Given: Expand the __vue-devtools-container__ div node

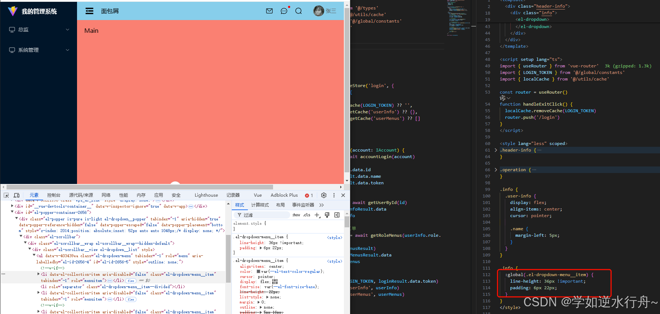Looking at the screenshot, I should [12, 206].
